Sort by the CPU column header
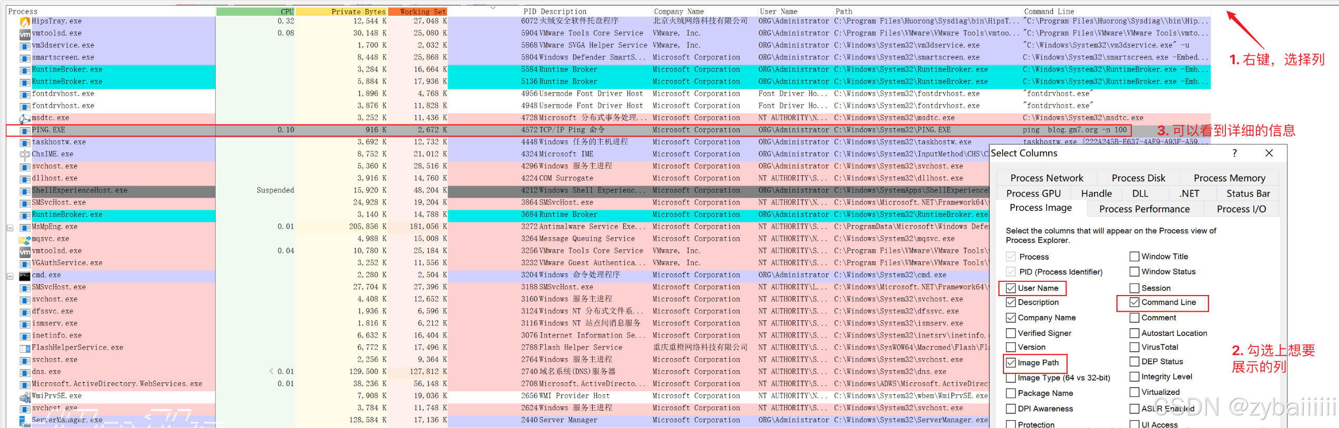 click(x=255, y=12)
